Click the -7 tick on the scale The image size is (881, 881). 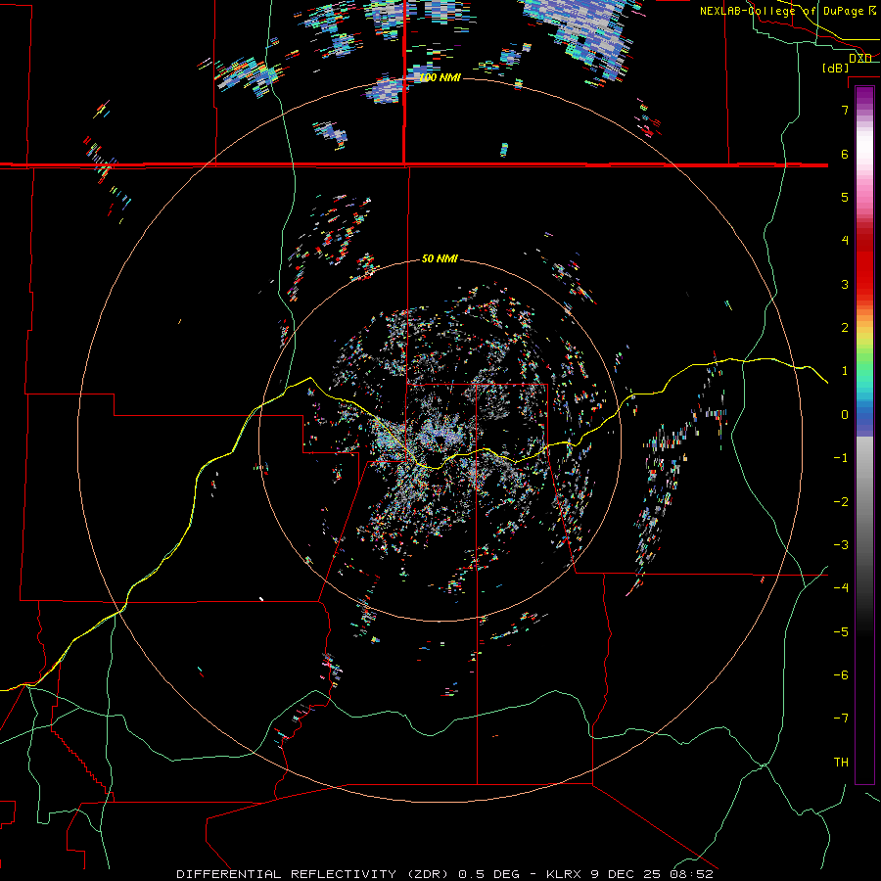click(841, 719)
